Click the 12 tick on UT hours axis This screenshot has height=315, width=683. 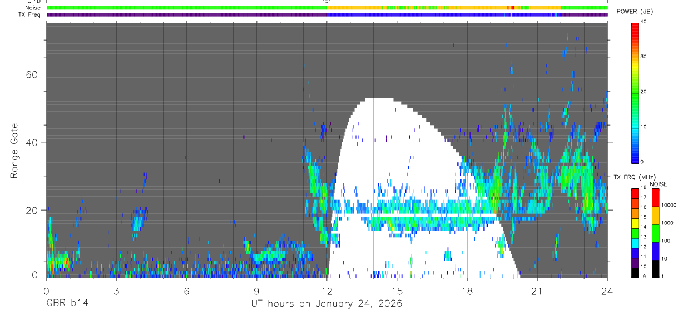[x=327, y=291]
